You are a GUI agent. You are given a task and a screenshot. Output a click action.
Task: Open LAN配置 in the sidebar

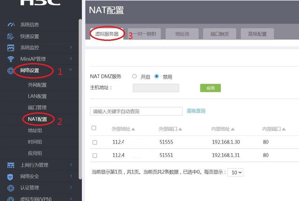coord(37,97)
